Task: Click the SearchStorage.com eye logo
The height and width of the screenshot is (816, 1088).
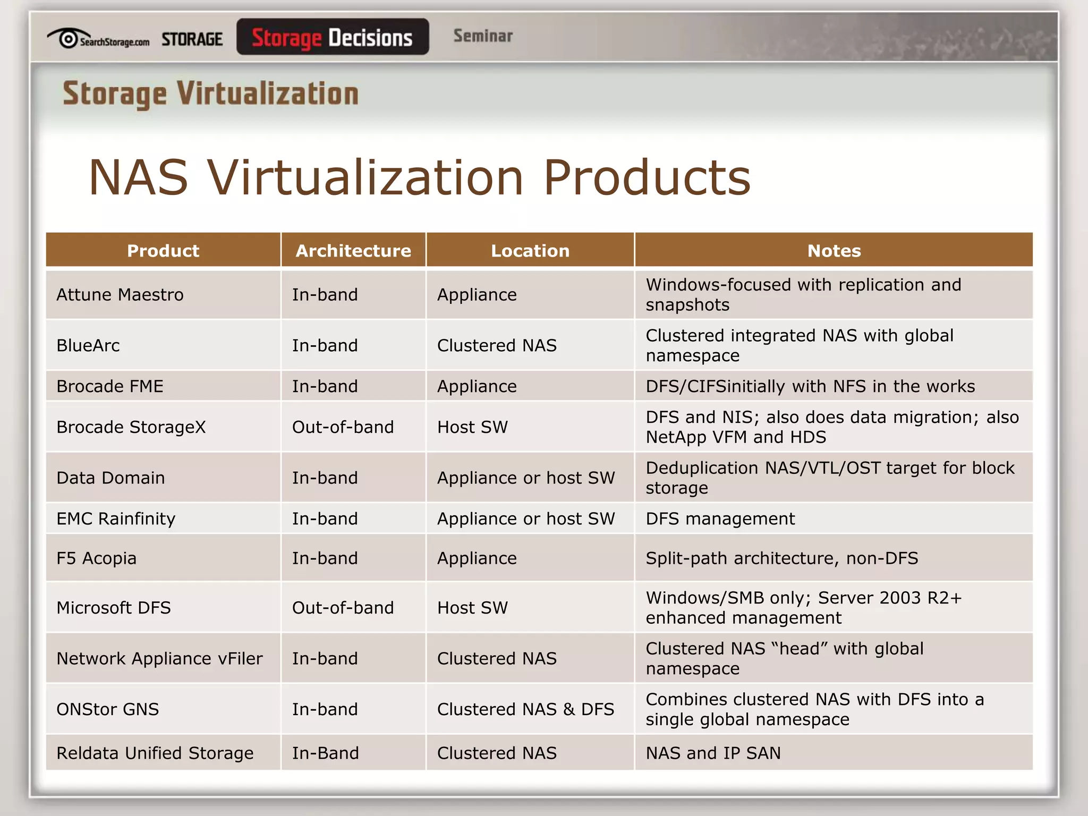Action: (x=98, y=38)
